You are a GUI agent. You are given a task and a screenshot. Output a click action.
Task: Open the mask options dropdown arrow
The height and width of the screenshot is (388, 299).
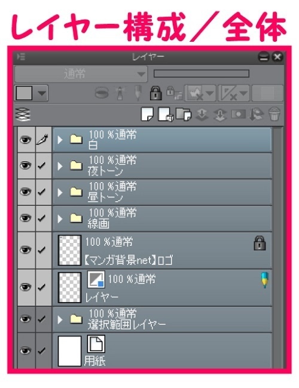tap(210, 93)
